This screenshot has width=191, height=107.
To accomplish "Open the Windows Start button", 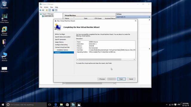I will click(x=3, y=105).
